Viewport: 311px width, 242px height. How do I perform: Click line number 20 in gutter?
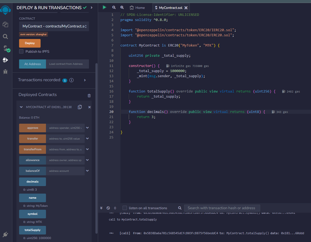click(111, 112)
